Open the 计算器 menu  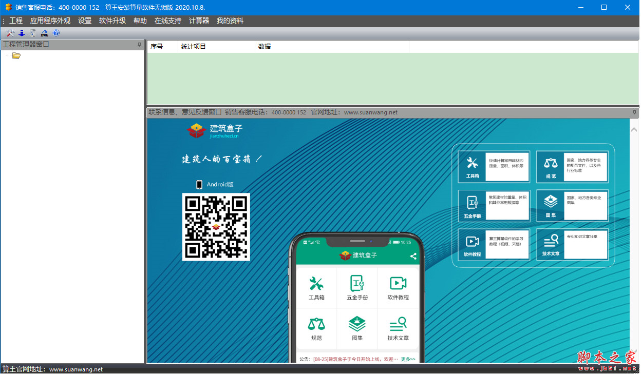tap(199, 21)
